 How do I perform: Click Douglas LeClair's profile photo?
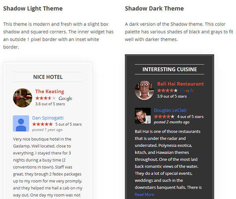[143, 116]
